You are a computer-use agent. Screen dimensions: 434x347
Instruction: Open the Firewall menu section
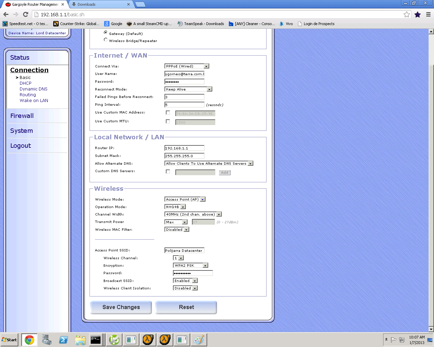click(22, 116)
